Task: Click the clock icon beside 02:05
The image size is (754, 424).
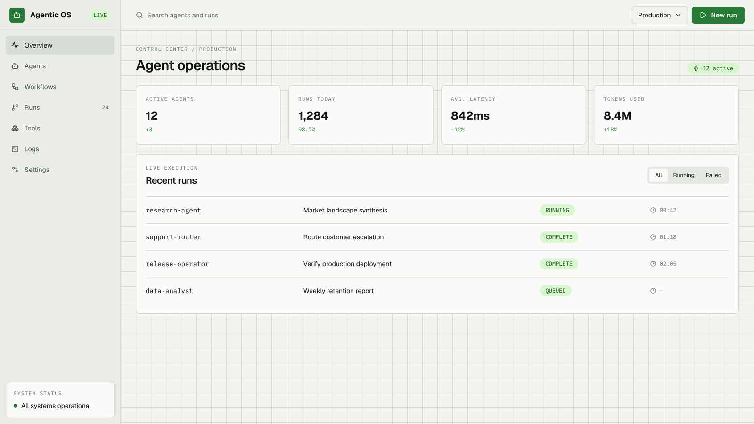Action: pyautogui.click(x=653, y=264)
